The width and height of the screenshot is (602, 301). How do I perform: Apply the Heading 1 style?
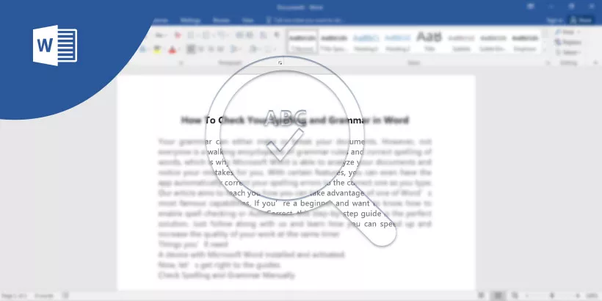click(366, 41)
